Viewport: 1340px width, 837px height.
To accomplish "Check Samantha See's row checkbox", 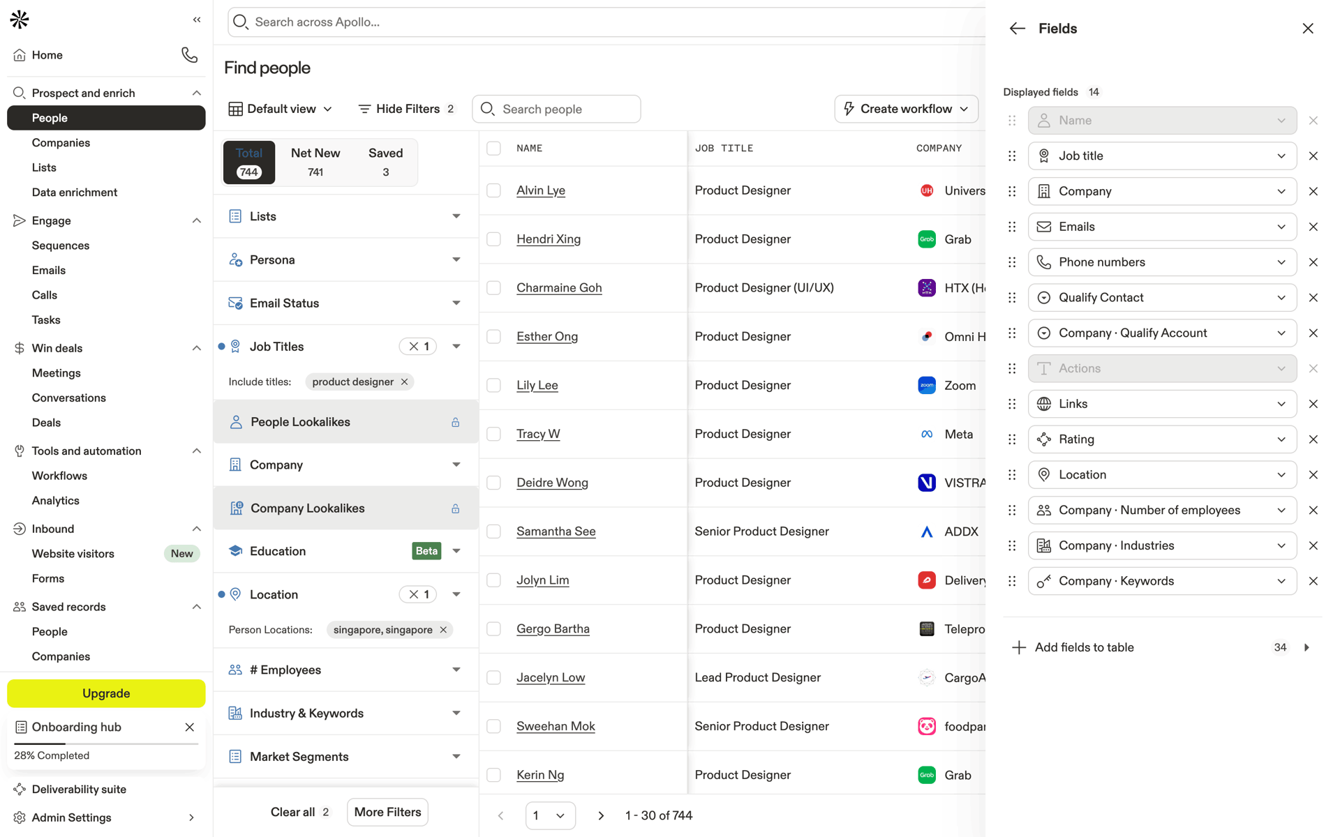I will click(x=493, y=531).
